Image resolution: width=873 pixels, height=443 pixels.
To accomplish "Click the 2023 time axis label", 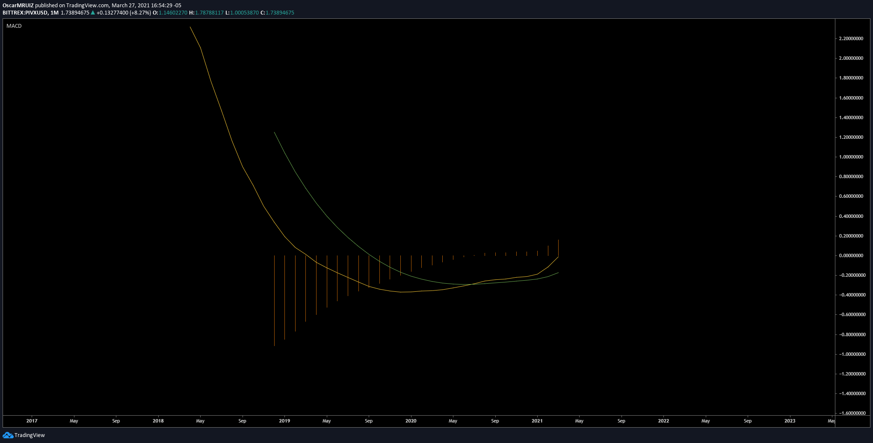I will (x=790, y=421).
